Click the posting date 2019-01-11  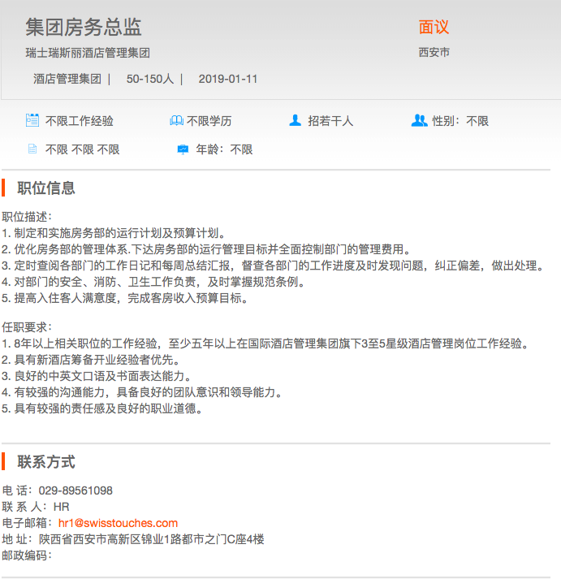[228, 79]
